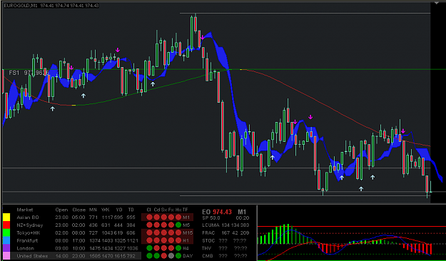Select the London market row name

[x=25, y=248]
